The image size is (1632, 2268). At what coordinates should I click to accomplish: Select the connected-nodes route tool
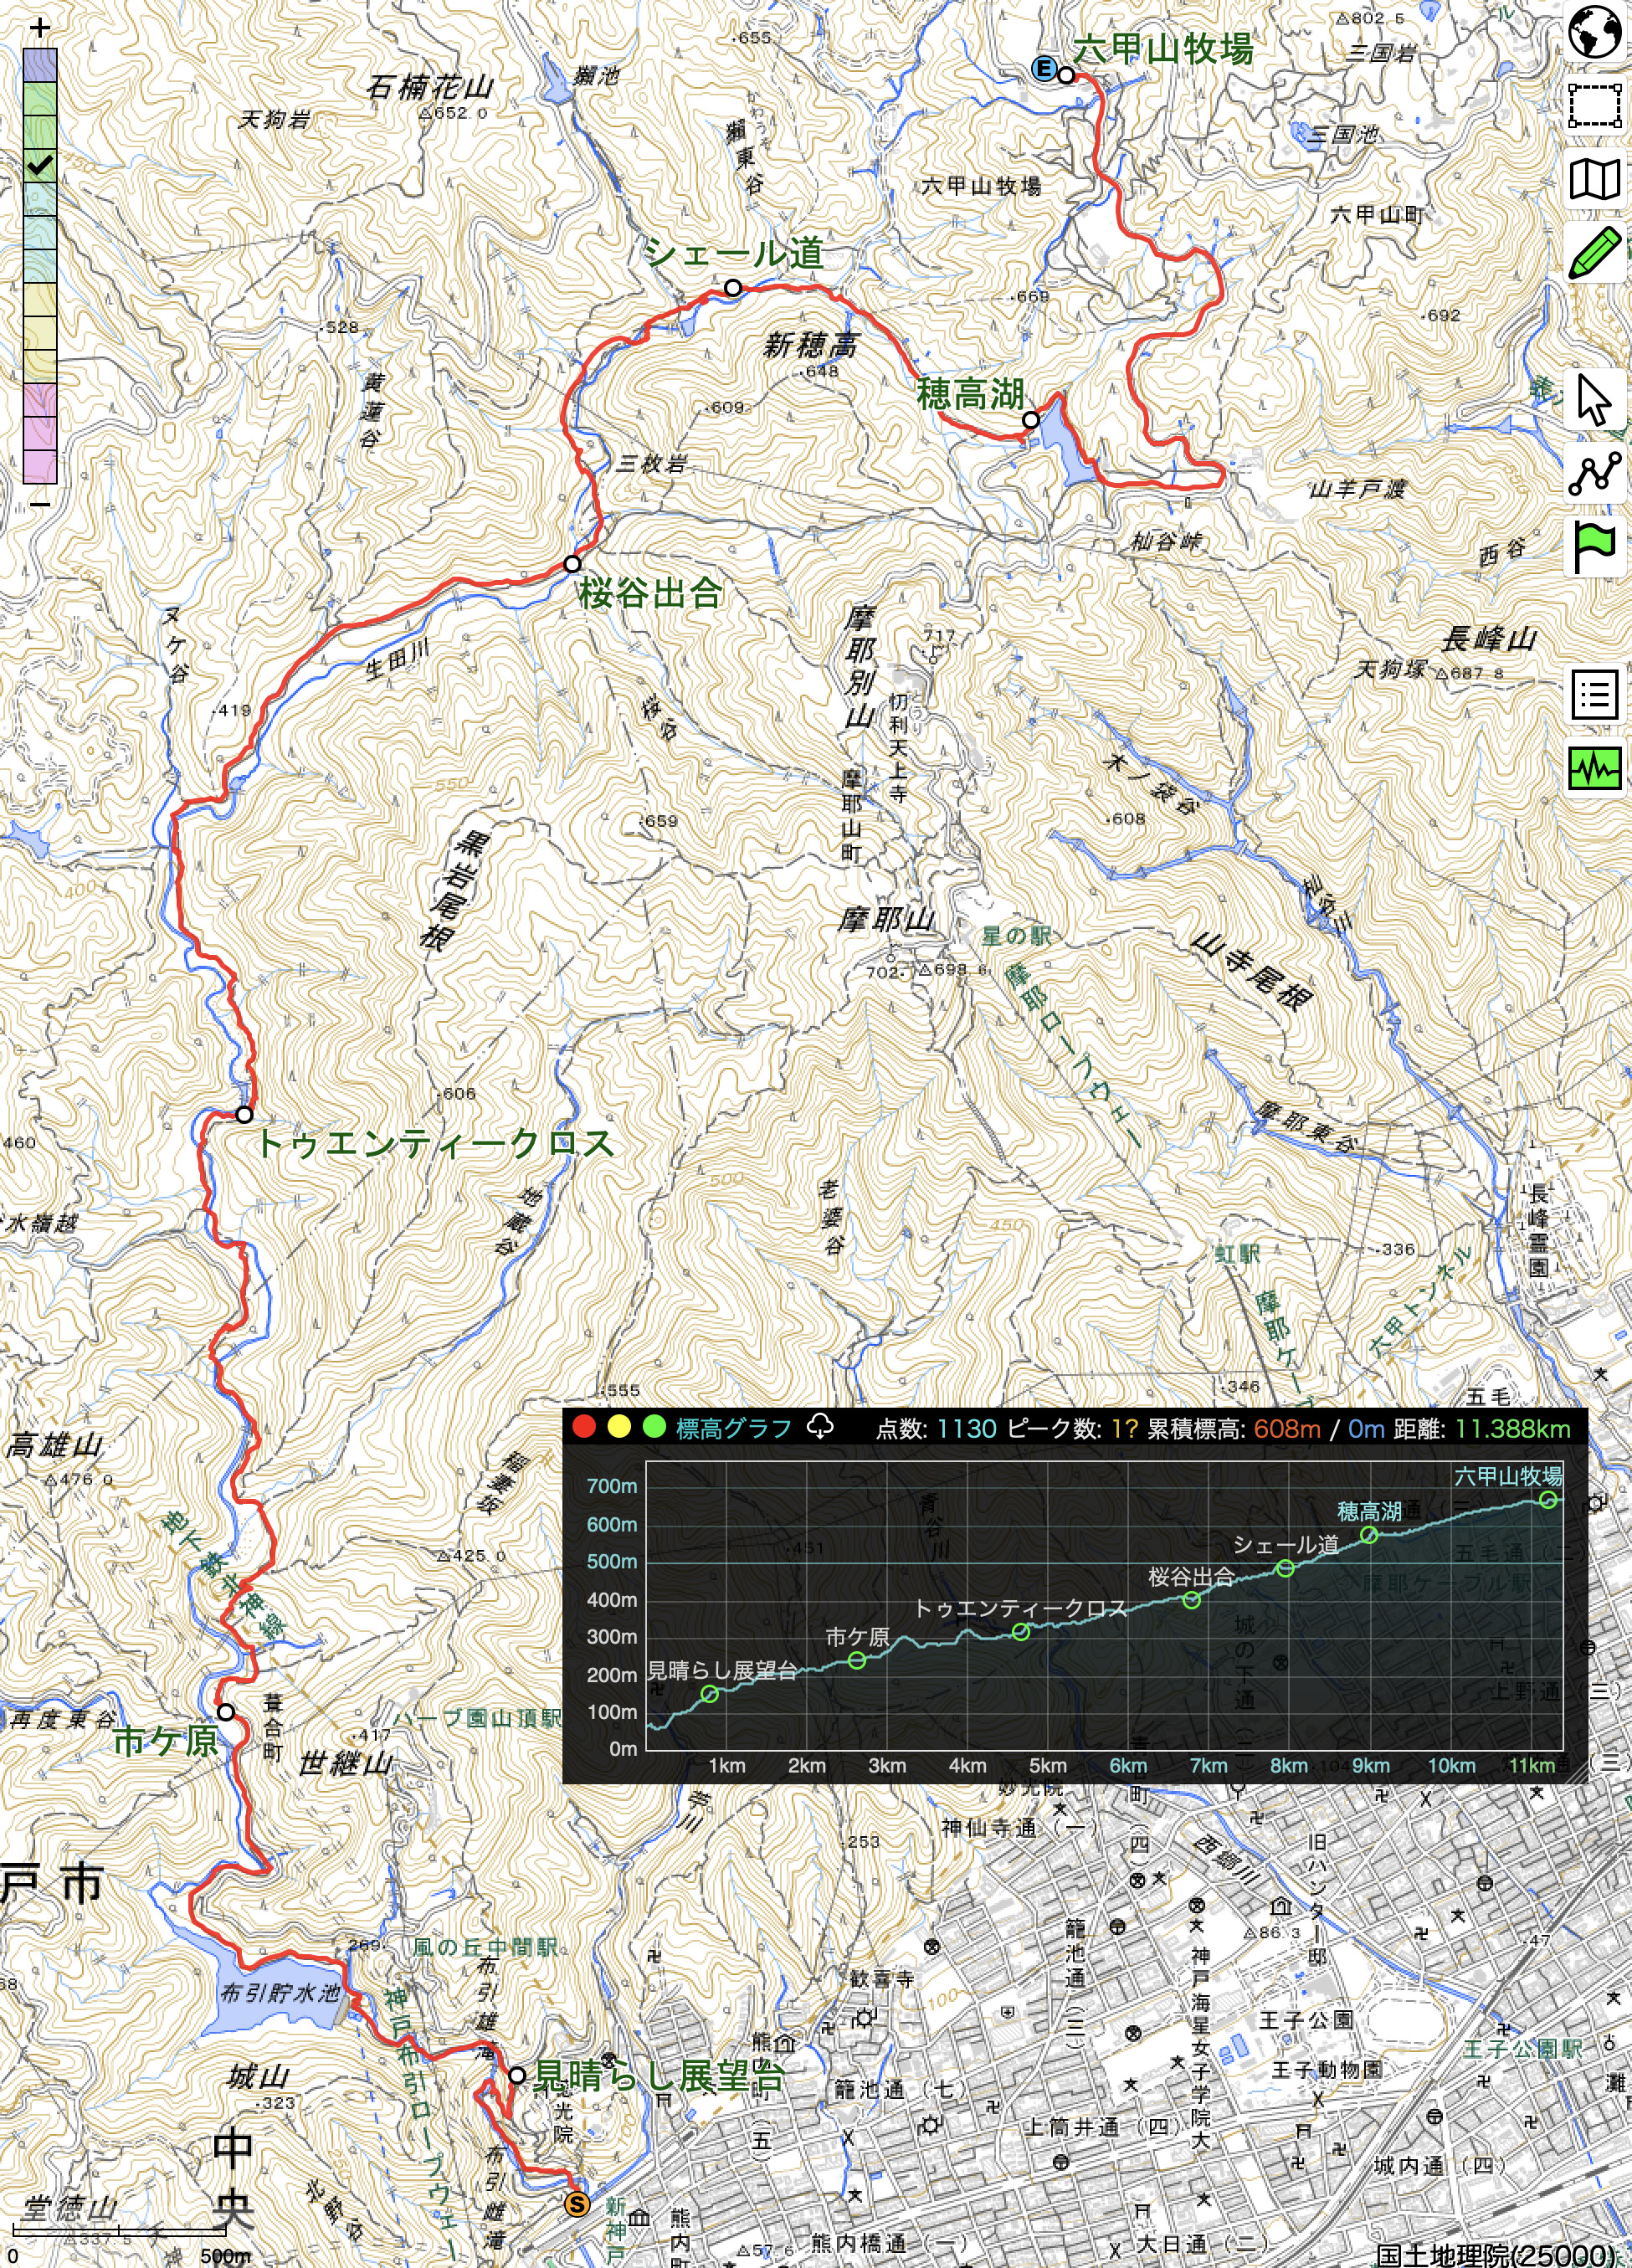[1594, 473]
